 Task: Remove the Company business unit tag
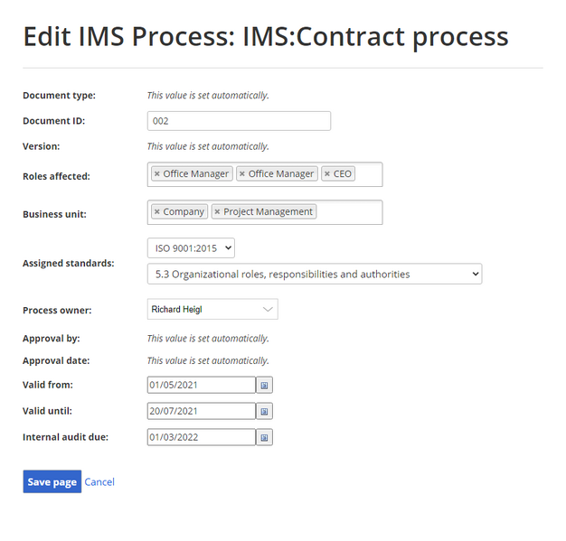click(x=157, y=211)
